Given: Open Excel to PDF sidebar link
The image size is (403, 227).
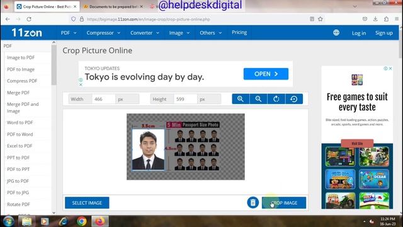Looking at the screenshot, I should pyautogui.click(x=20, y=146).
